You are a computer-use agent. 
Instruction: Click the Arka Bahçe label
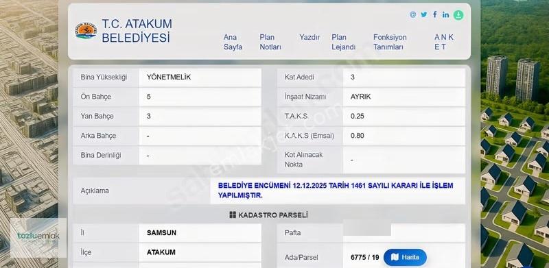click(x=98, y=136)
